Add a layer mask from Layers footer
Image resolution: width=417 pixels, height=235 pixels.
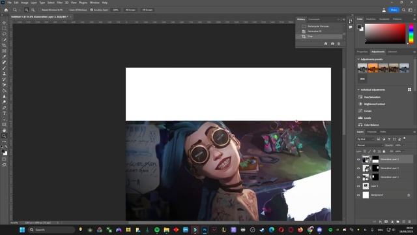pos(386,222)
